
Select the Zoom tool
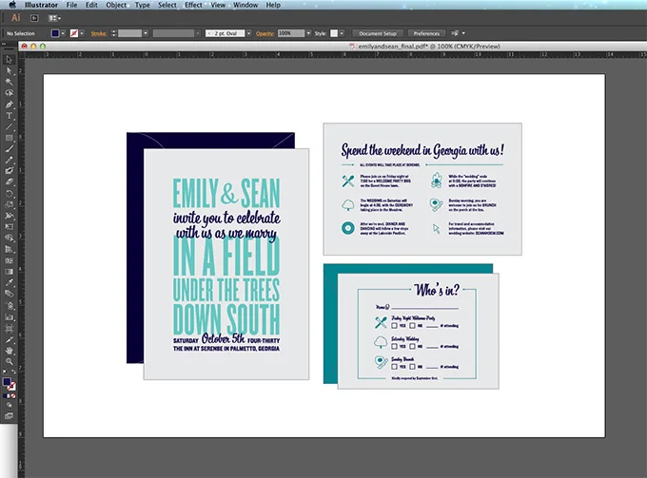[10, 362]
